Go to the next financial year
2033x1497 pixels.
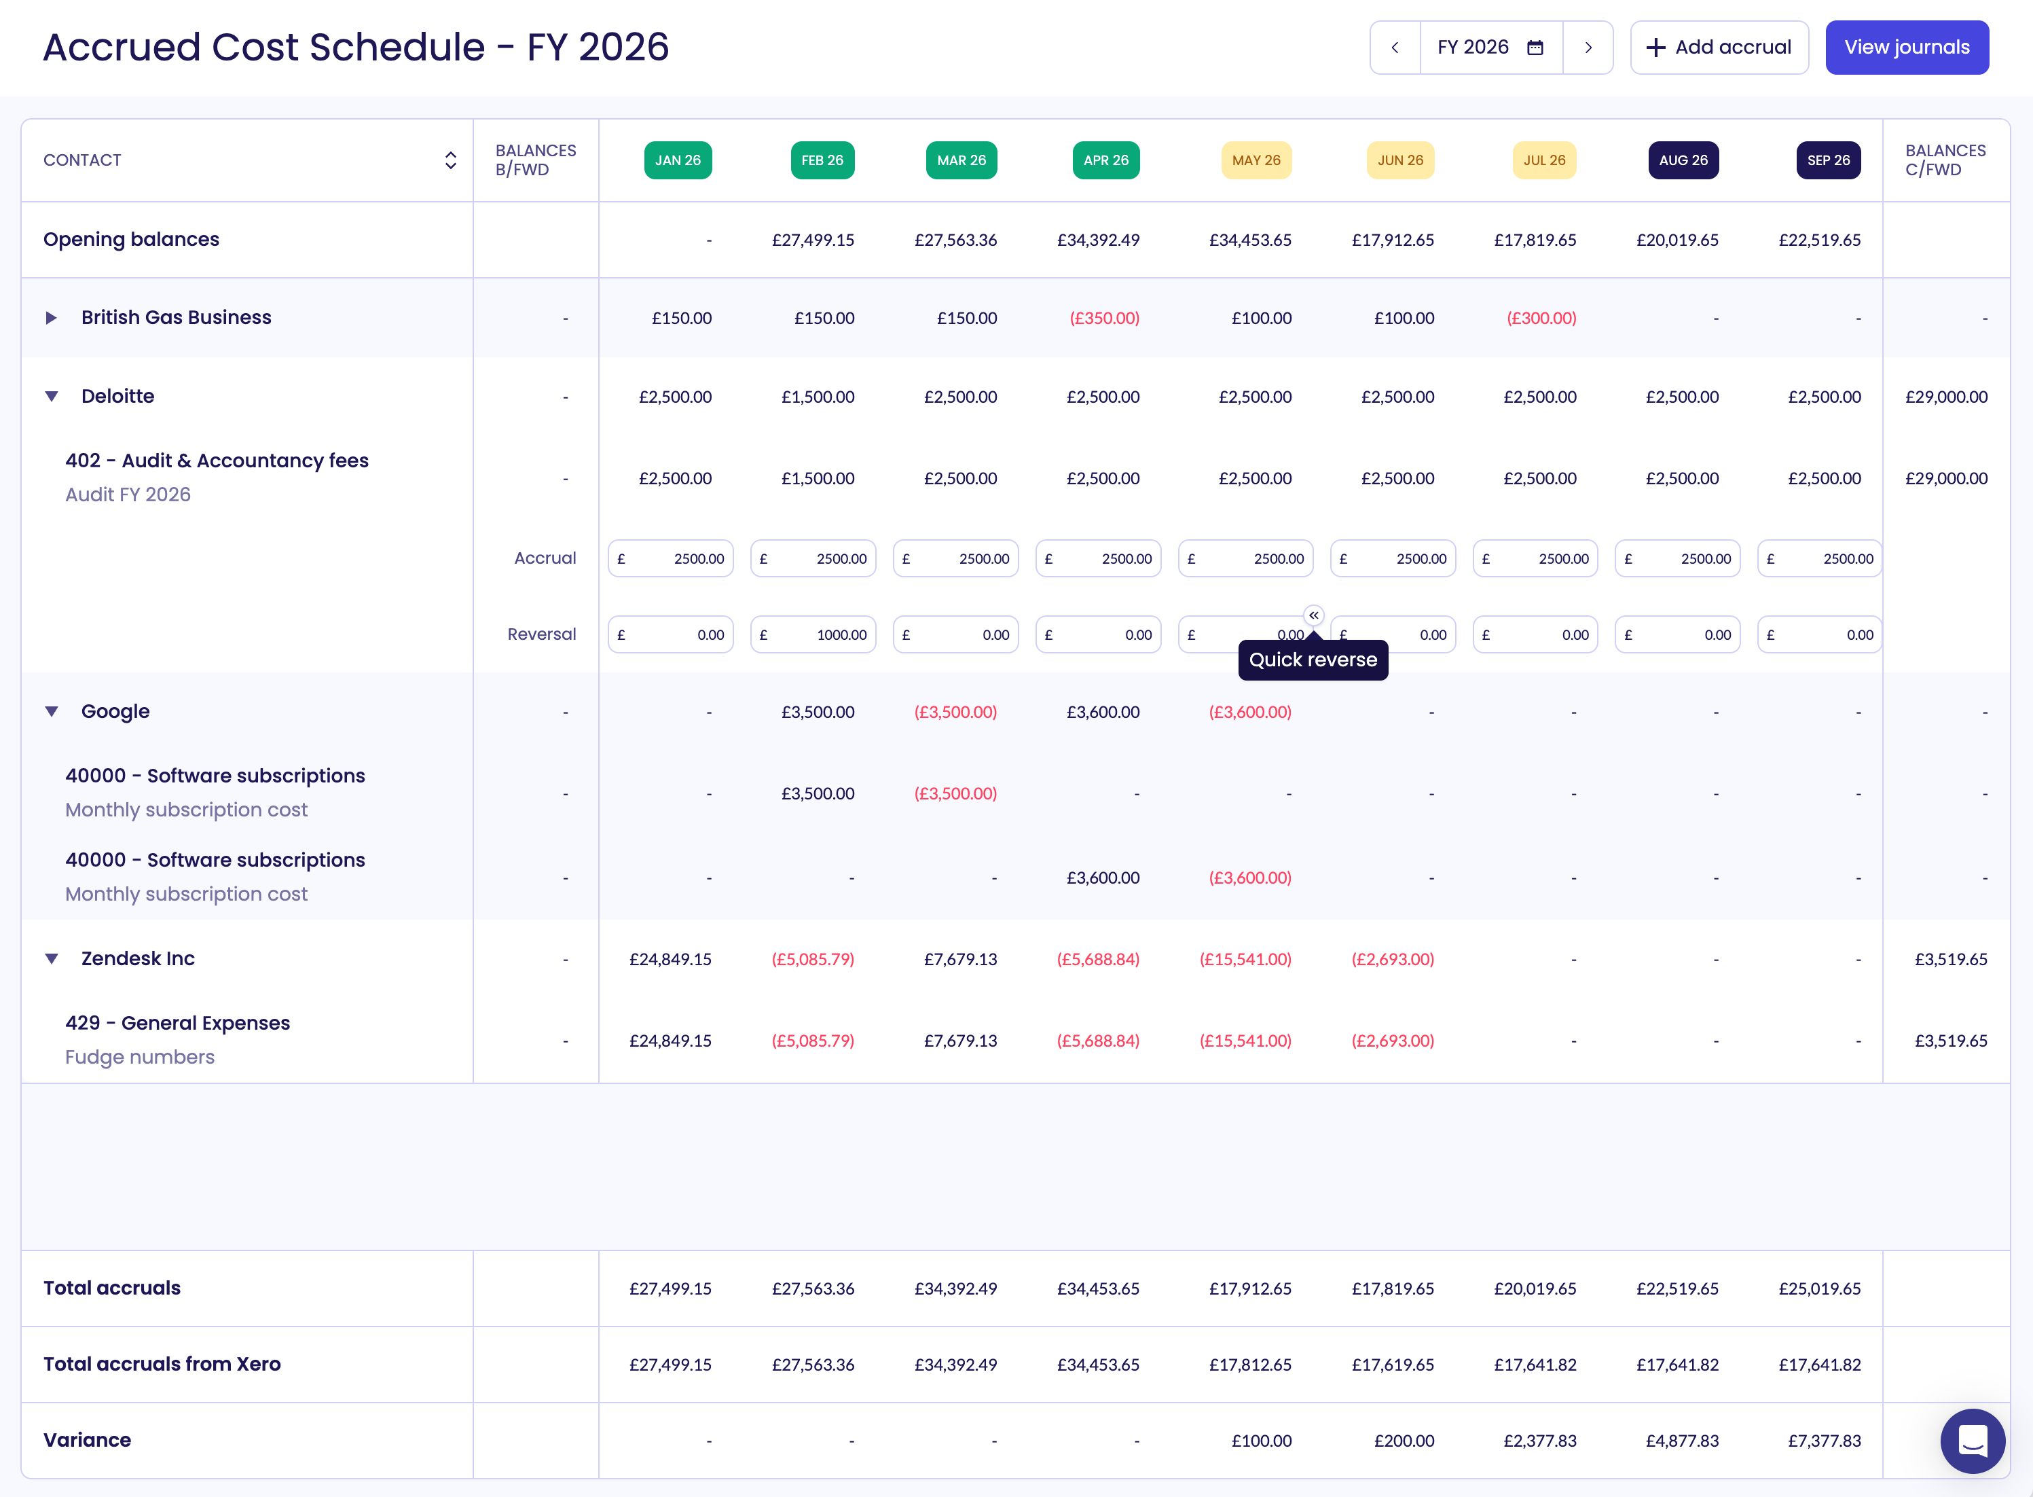[x=1588, y=47]
